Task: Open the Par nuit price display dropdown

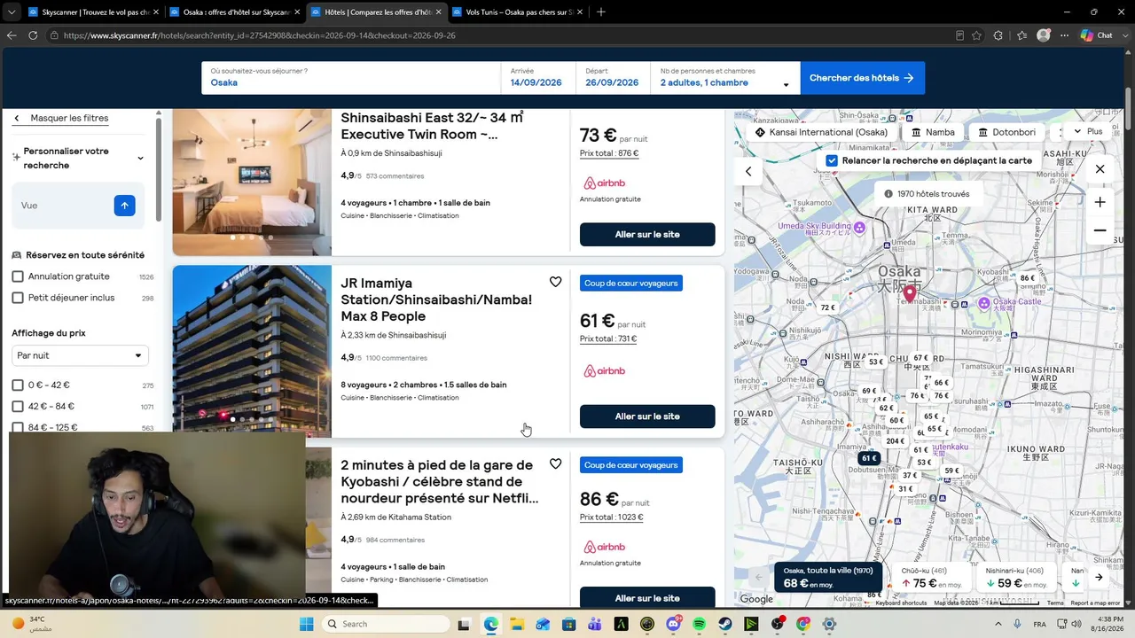Action: [80, 355]
